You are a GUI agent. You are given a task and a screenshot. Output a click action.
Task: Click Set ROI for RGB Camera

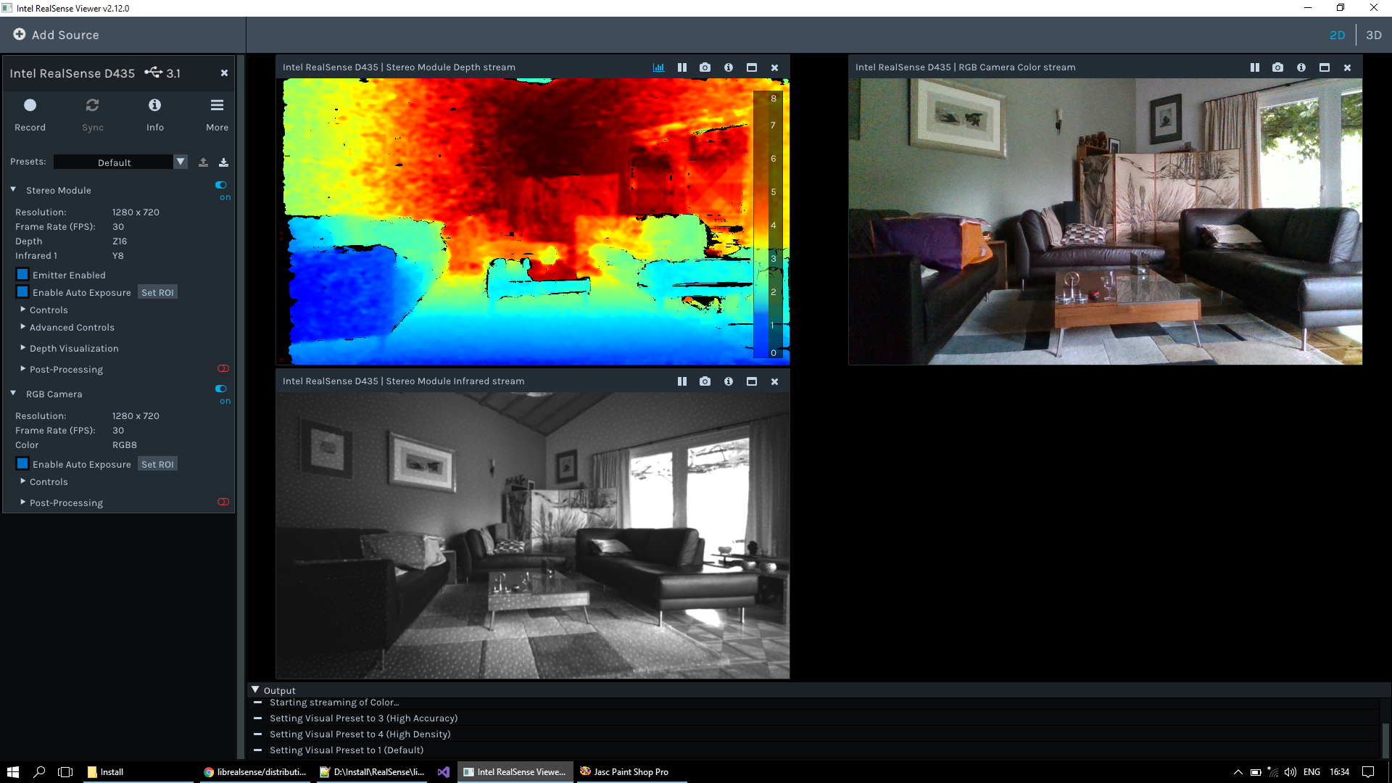point(157,464)
